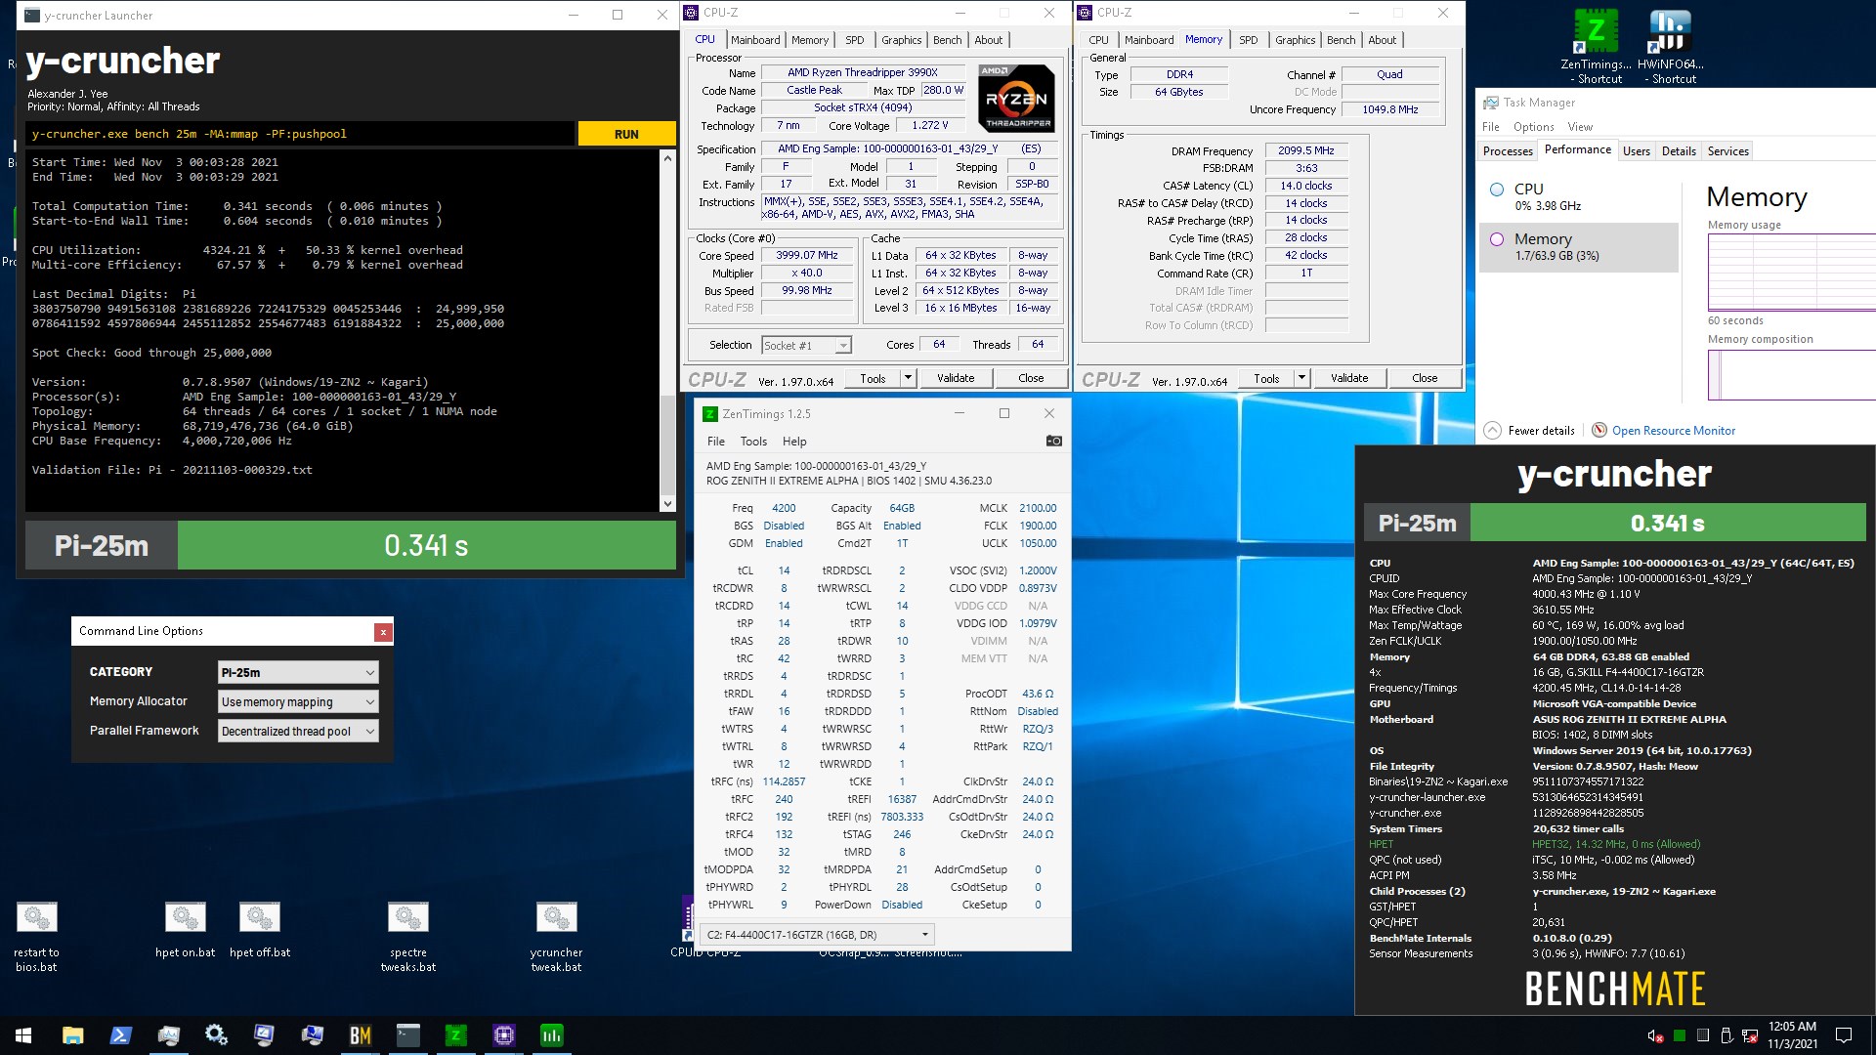Click the green bar-chart taskbar icon
The image size is (1876, 1055).
pos(551,1035)
